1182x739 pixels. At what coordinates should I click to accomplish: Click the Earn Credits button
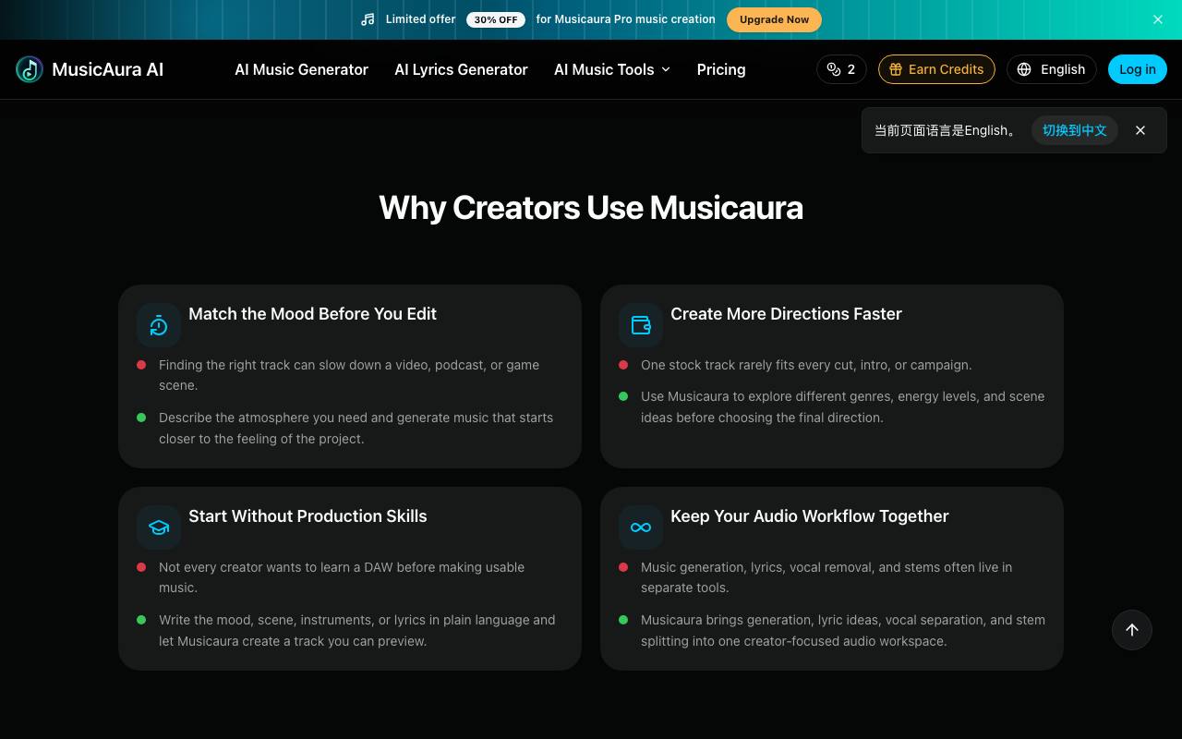pyautogui.click(x=936, y=69)
